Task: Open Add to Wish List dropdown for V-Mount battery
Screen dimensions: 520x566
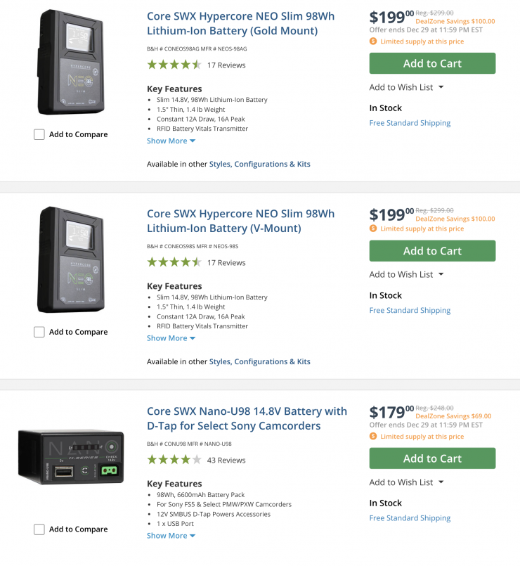Action: click(406, 274)
